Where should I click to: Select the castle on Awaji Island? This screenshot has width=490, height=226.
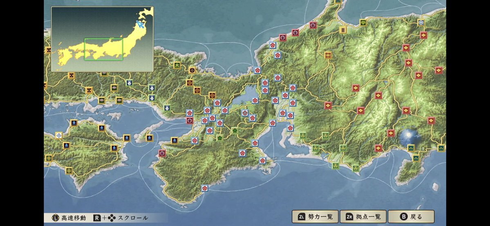click(x=149, y=138)
